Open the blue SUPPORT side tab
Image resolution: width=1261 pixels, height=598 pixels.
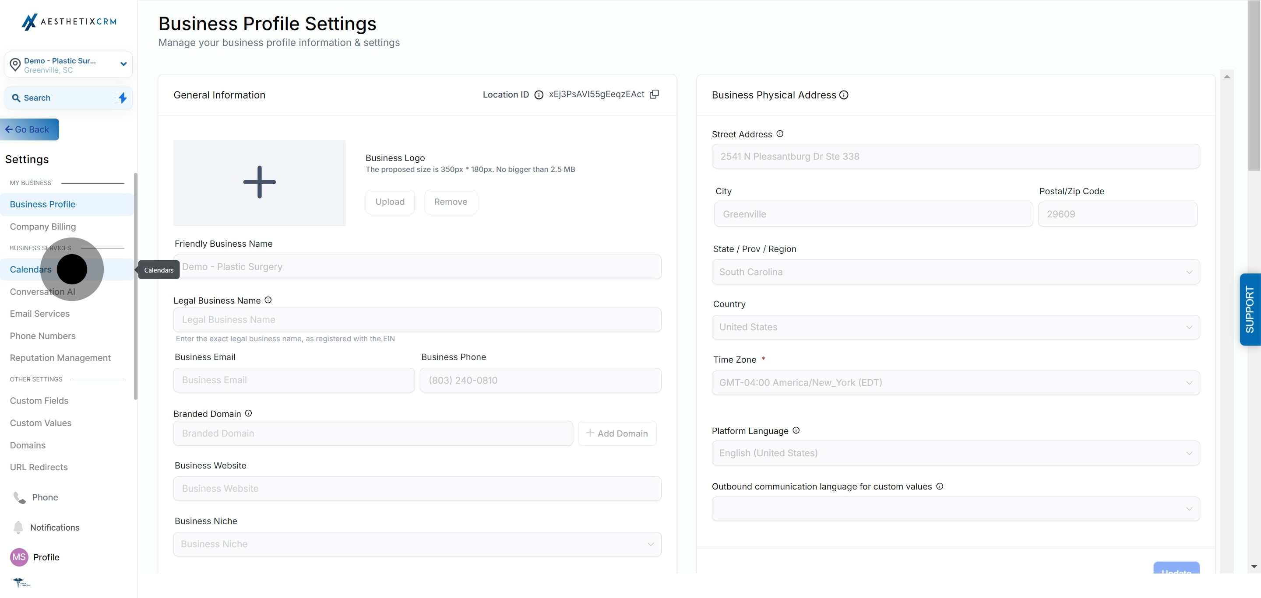coord(1250,310)
